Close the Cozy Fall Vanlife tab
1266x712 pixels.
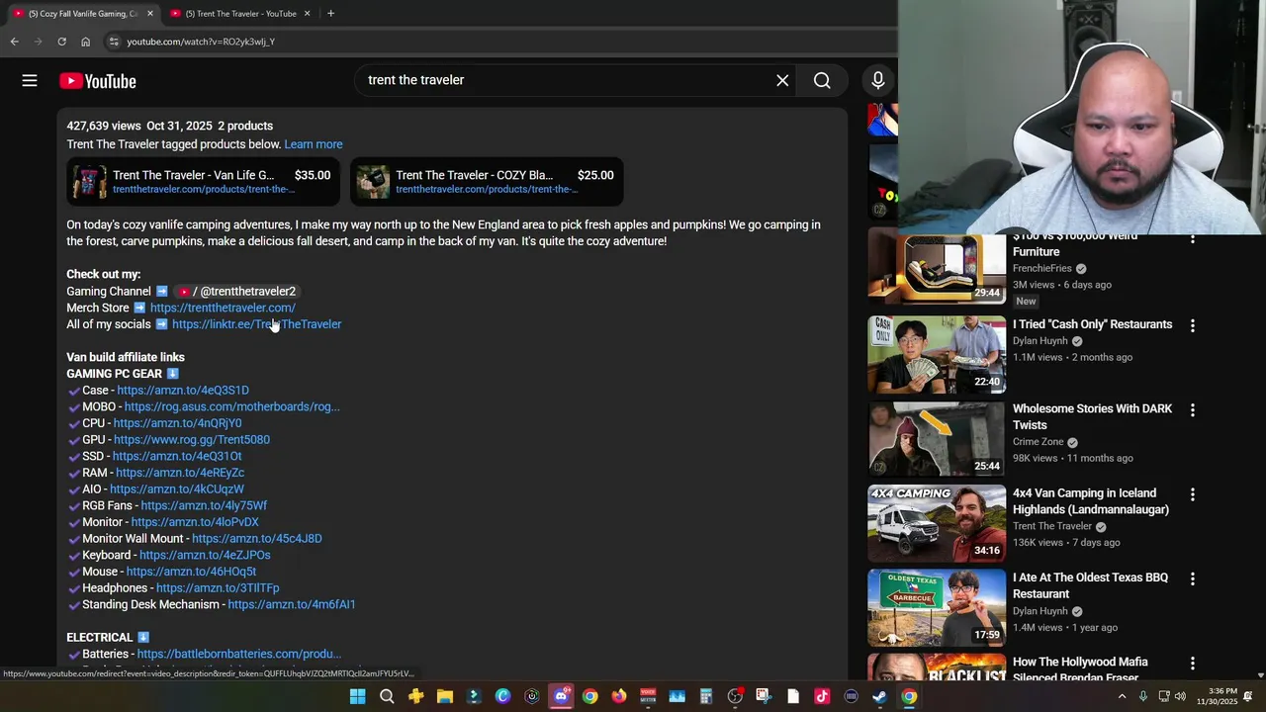pyautogui.click(x=150, y=13)
